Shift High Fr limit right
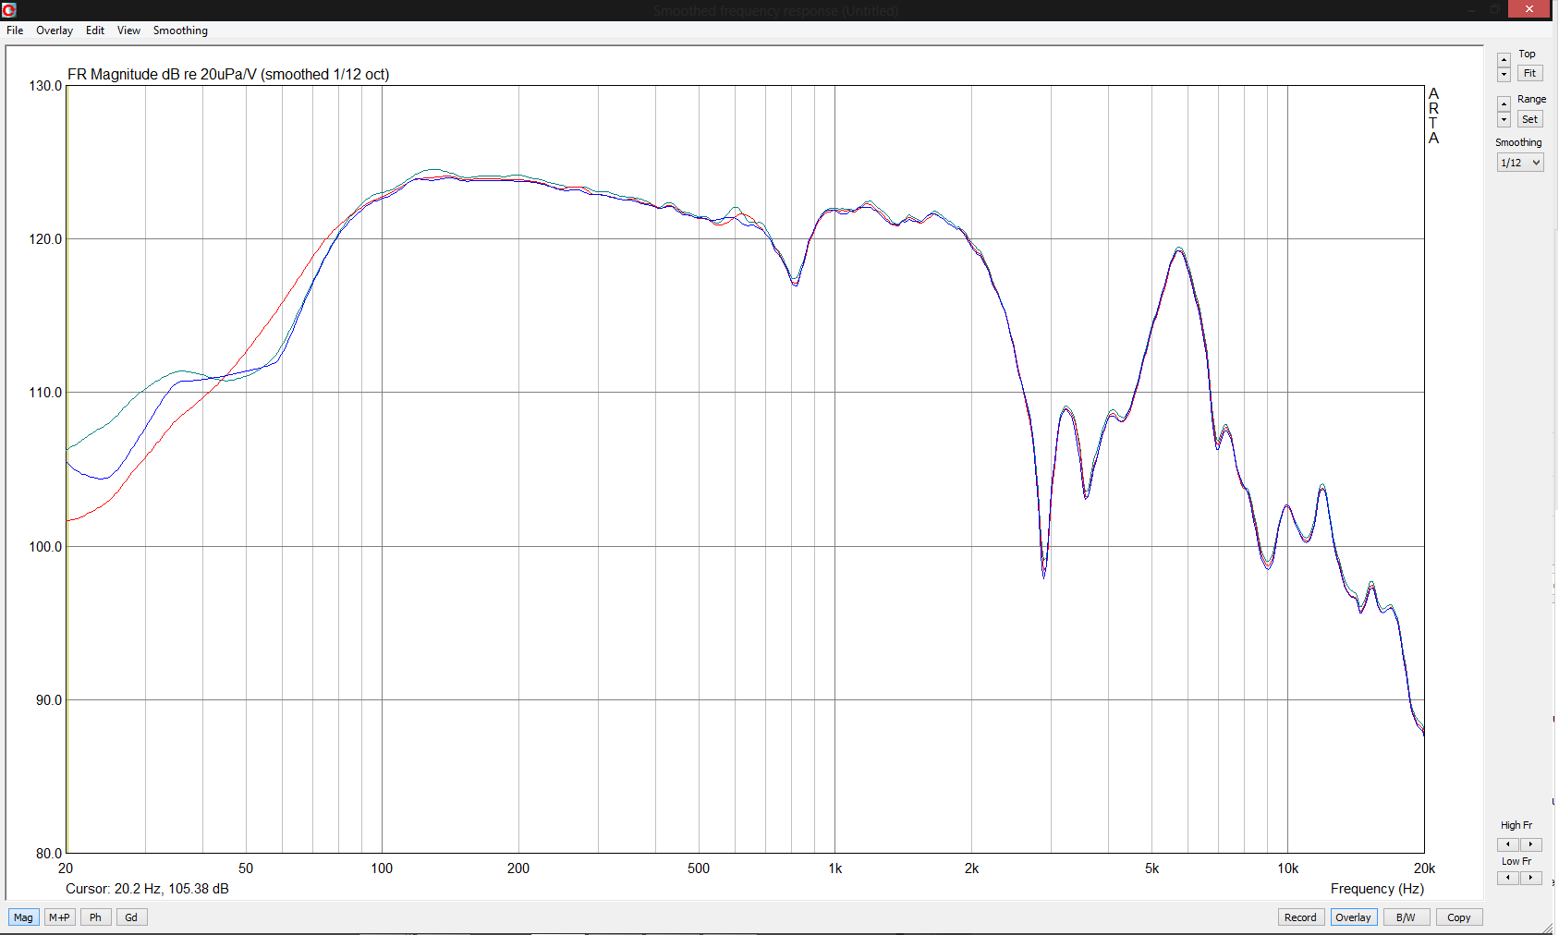The image size is (1559, 935). click(1530, 844)
